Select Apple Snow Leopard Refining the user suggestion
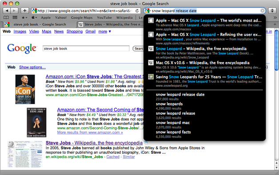Viewport: 279px width, 175px height. [x=205, y=39]
